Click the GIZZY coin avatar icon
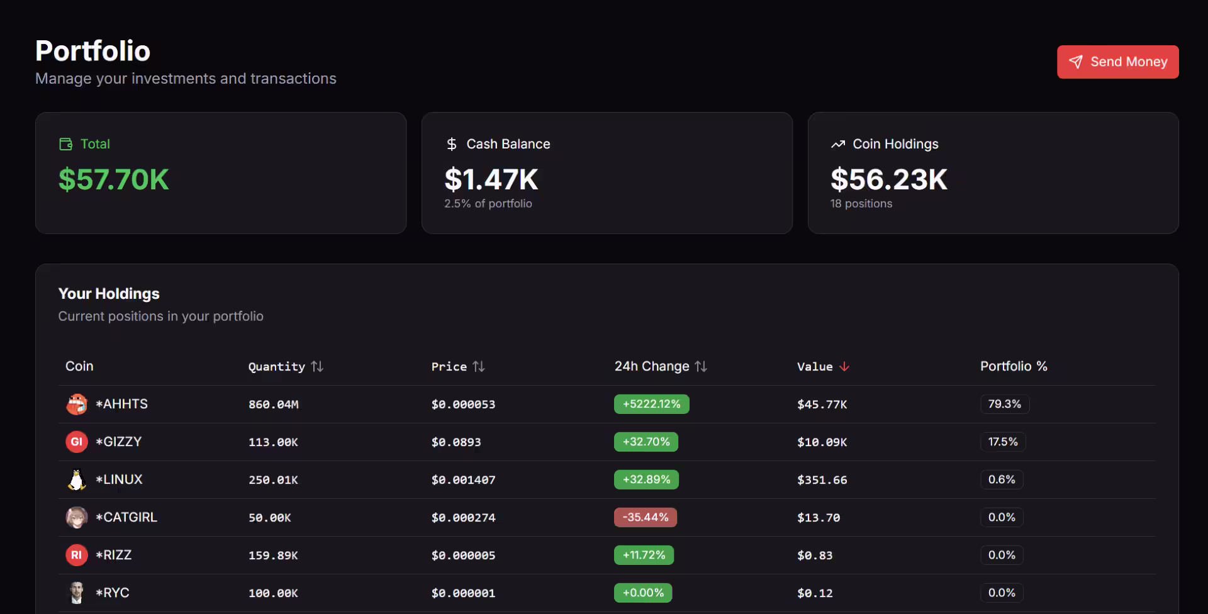The image size is (1208, 614). coord(77,442)
